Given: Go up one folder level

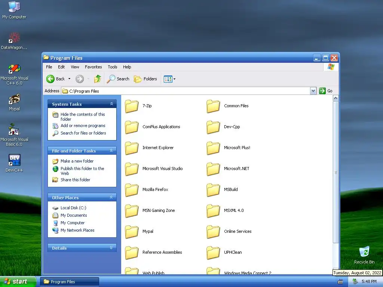Looking at the screenshot, I should pyautogui.click(x=98, y=79).
